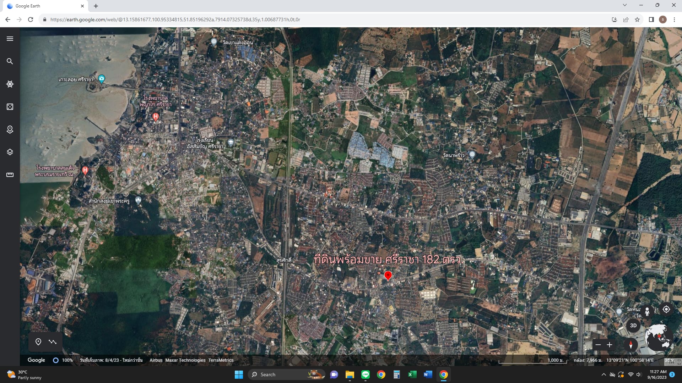
Task: Open Map Style layers icon
Action: tap(10, 152)
